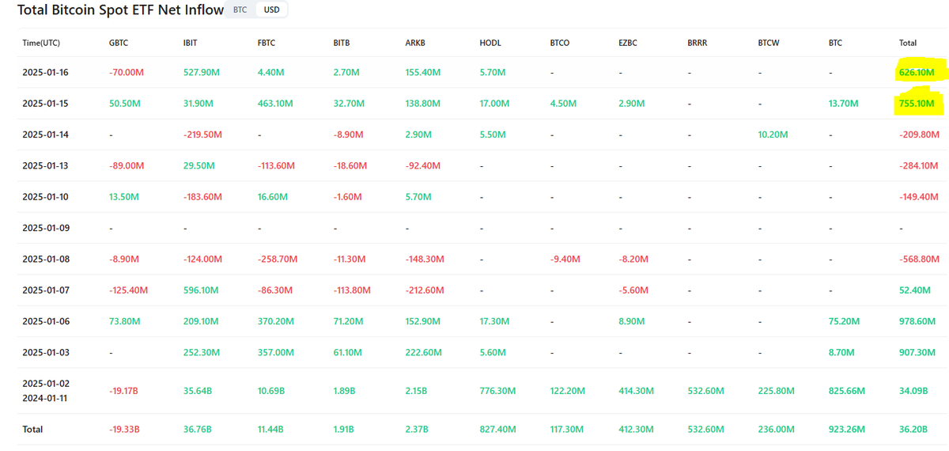Viewport: 949px width, 451px height.
Task: Click the 36.20B grand total value
Action: 913,429
